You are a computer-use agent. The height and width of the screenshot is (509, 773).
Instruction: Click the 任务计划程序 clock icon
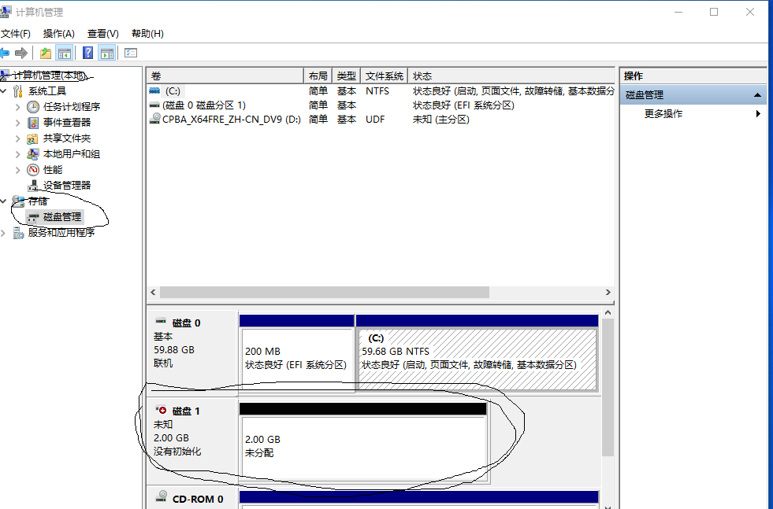pos(33,107)
